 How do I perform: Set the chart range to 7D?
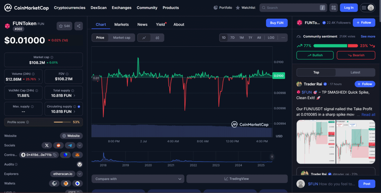coord(232,38)
